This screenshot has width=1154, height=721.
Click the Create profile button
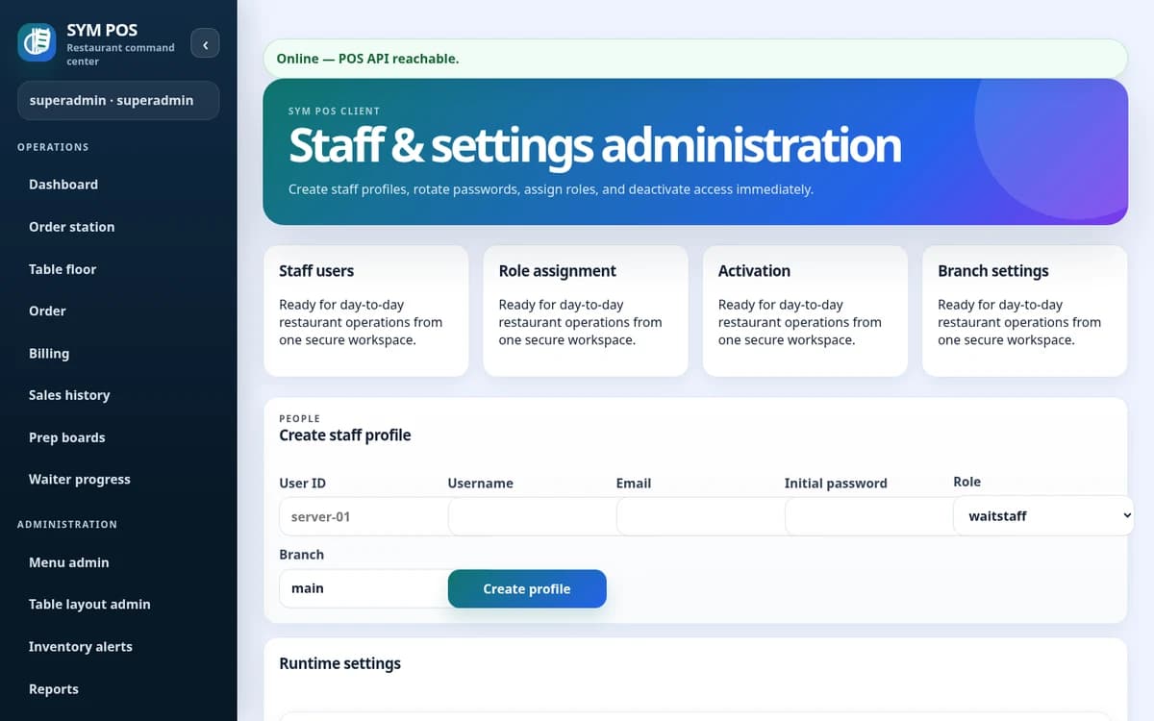(x=527, y=588)
